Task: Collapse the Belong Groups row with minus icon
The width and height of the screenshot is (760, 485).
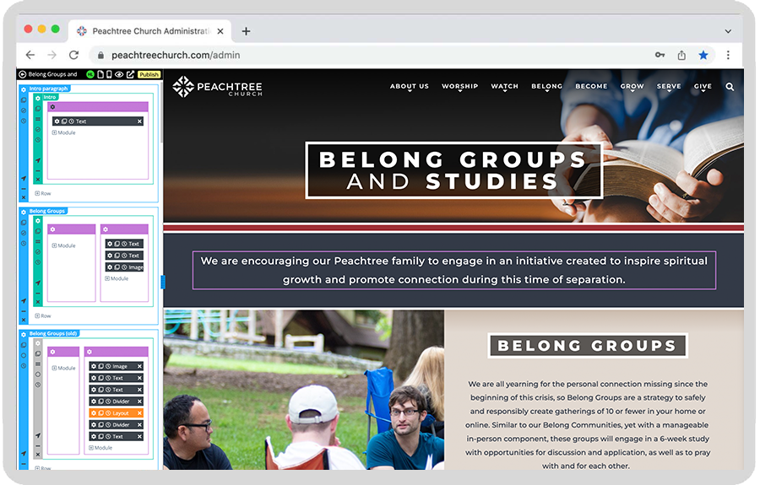Action: point(38,293)
